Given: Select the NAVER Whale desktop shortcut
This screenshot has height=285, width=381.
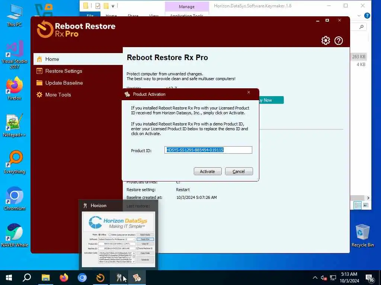Looking at the screenshot, I should coord(15,235).
